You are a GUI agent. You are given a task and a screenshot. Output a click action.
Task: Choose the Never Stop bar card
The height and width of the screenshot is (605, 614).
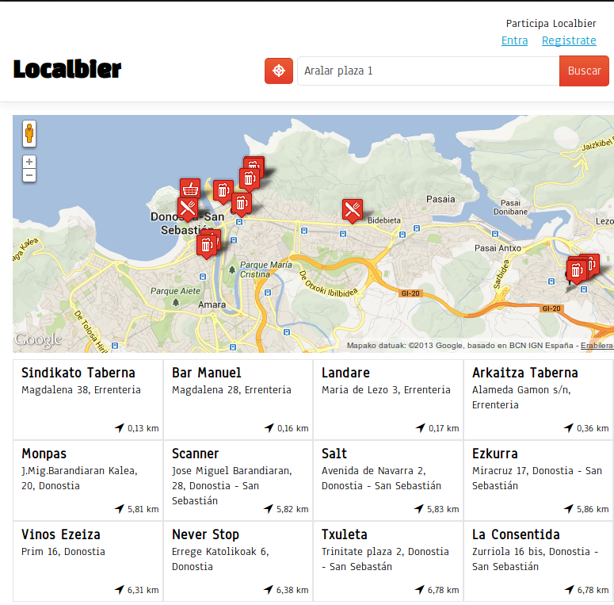pos(238,560)
